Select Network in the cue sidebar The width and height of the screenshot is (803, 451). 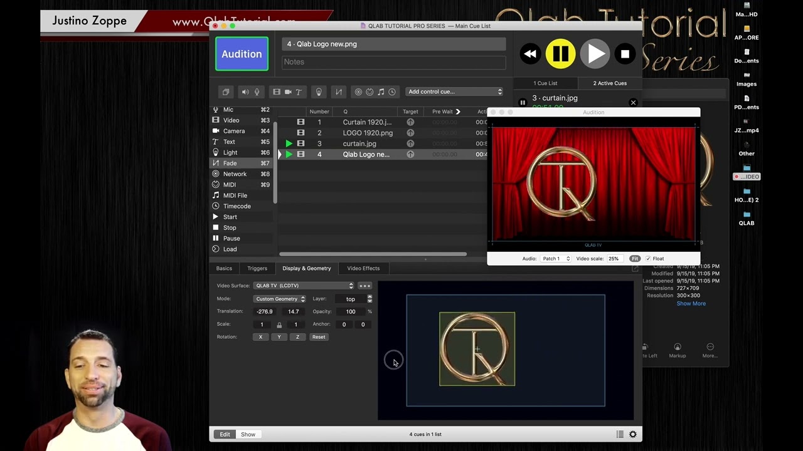[242, 174]
